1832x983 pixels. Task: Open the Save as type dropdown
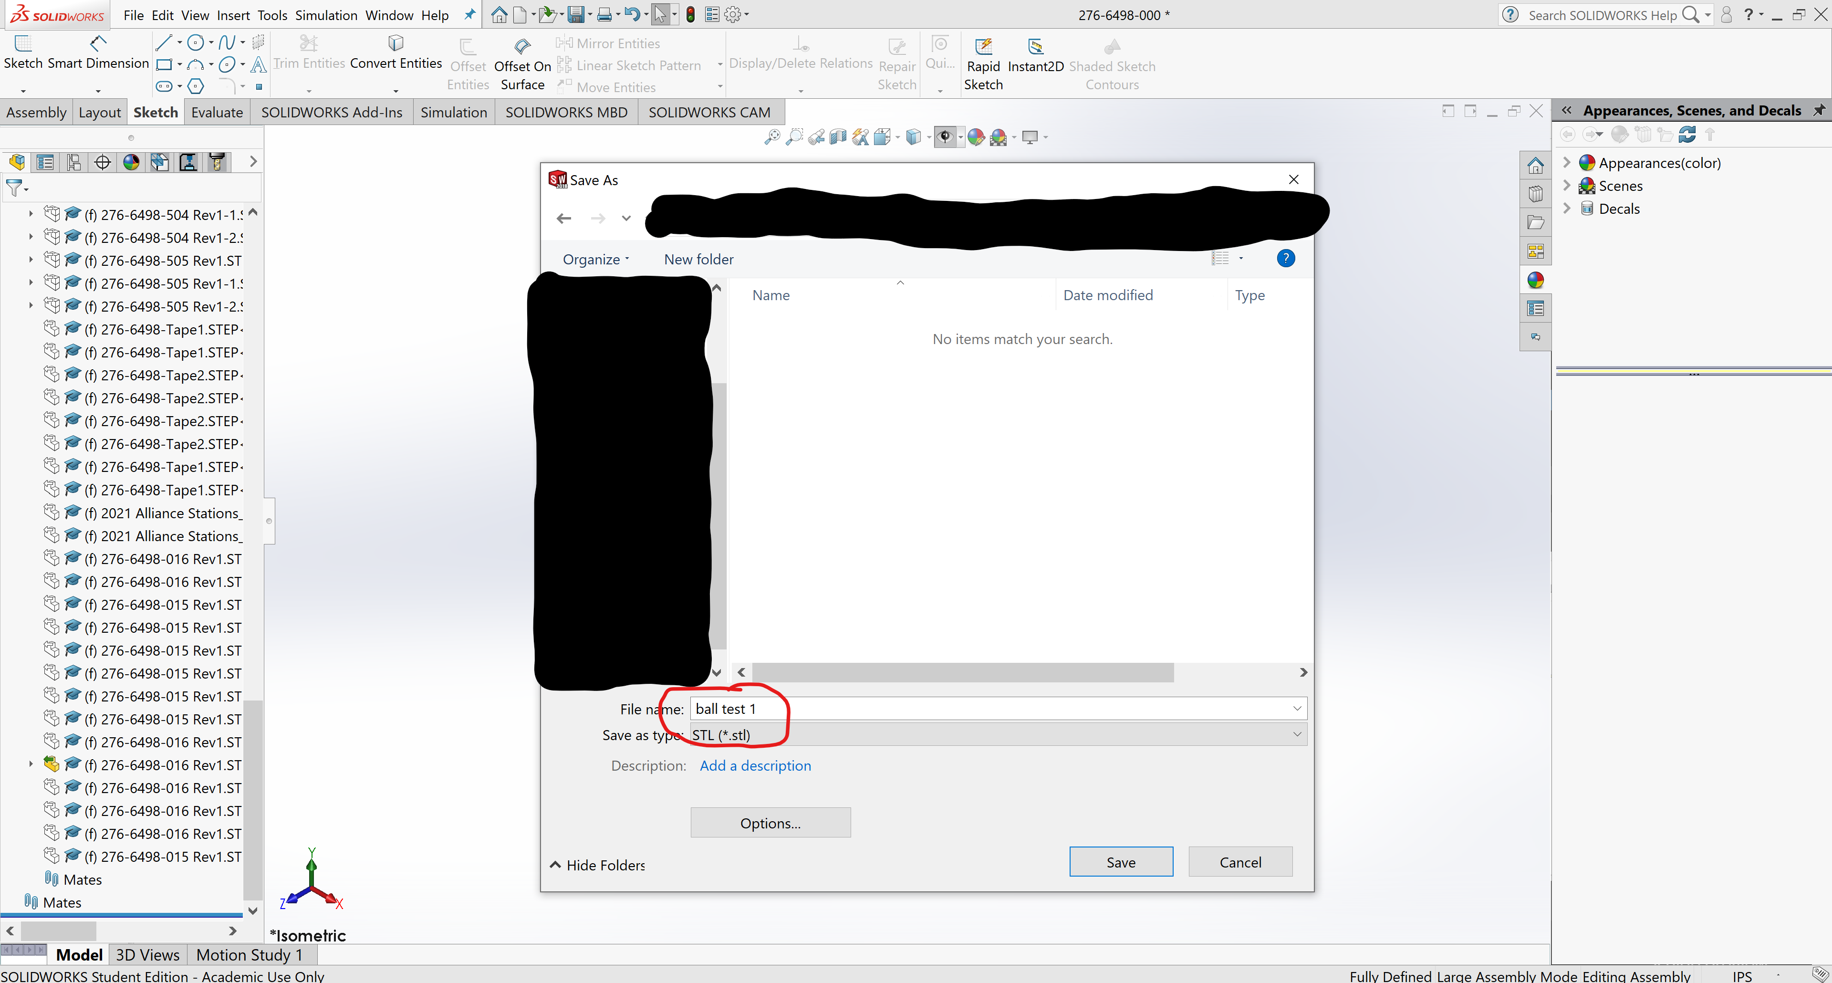[1297, 734]
